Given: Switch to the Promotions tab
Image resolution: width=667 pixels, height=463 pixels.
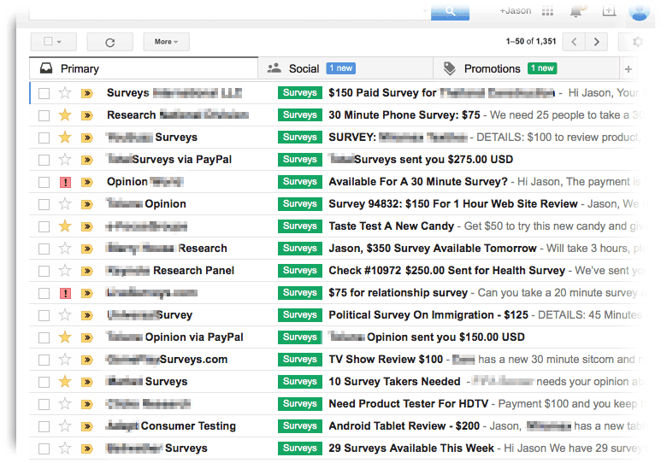Looking at the screenshot, I should pos(526,68).
